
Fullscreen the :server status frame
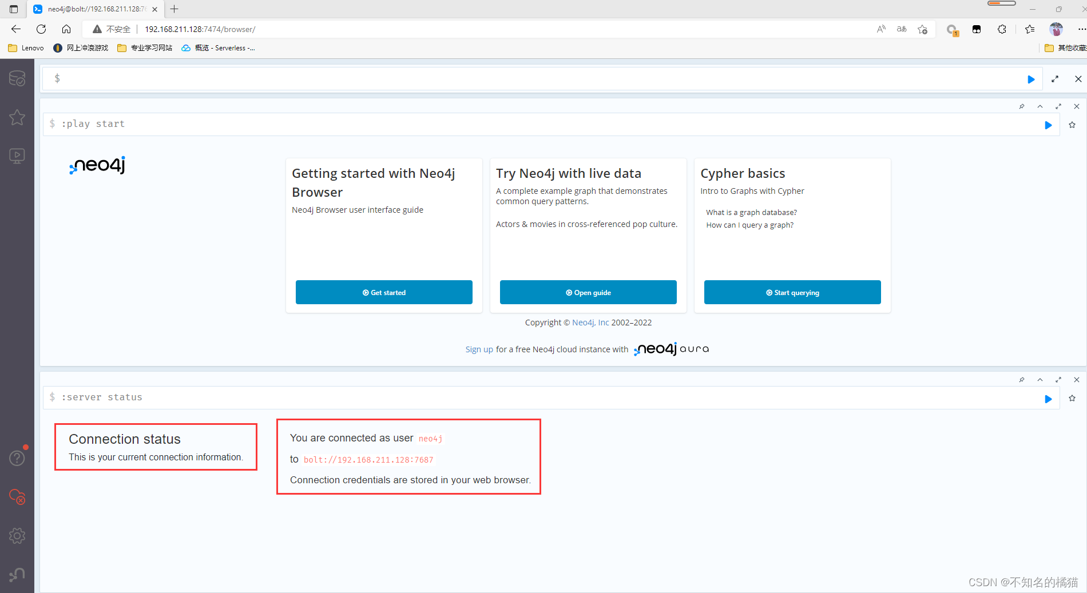point(1058,380)
